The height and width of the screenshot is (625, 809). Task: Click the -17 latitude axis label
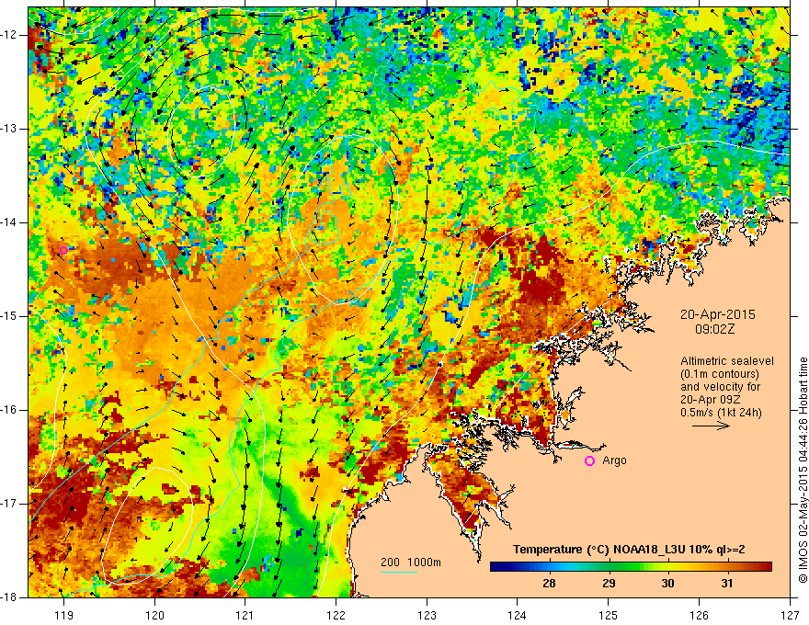pyautogui.click(x=10, y=504)
